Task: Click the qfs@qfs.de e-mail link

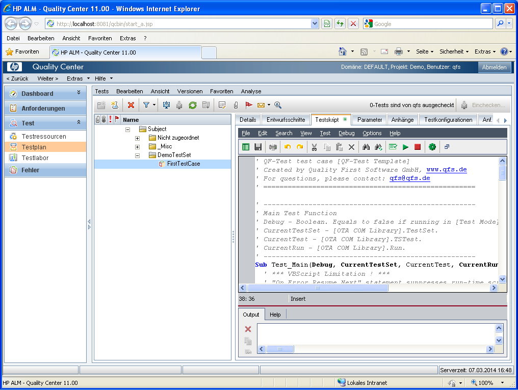Action: coord(409,178)
